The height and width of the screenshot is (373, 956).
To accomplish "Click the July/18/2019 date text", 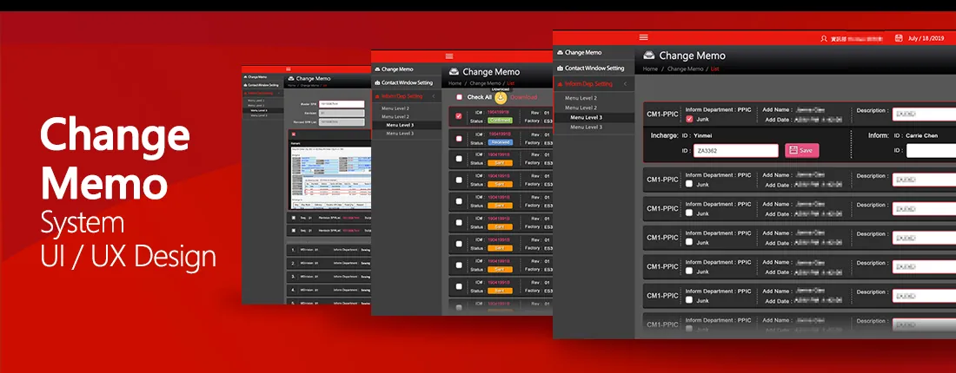I will (926, 38).
